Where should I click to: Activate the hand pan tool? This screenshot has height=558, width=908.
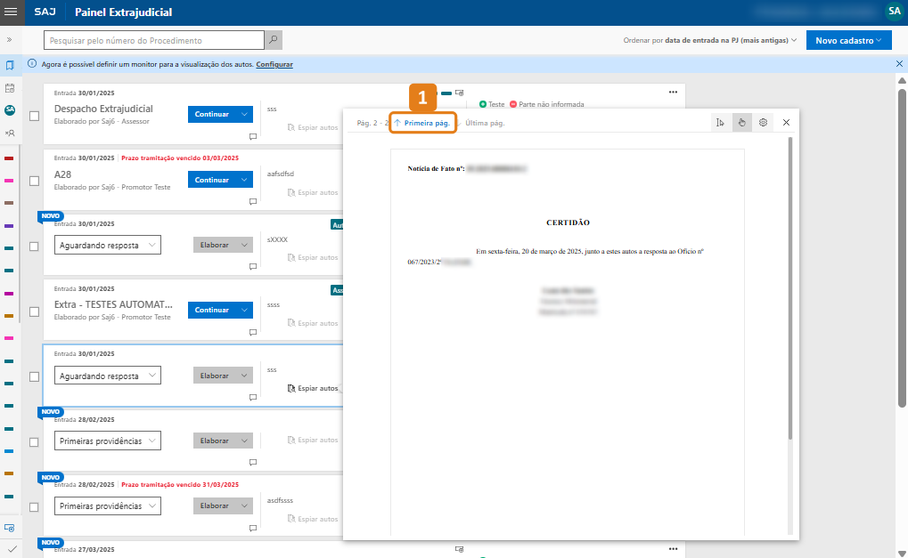[741, 123]
